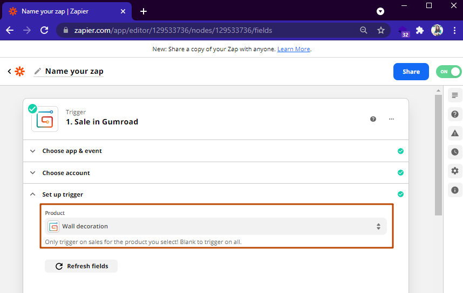The image size is (463, 293).
Task: Open the Chrome three-dot menu
Action: pyautogui.click(x=454, y=30)
